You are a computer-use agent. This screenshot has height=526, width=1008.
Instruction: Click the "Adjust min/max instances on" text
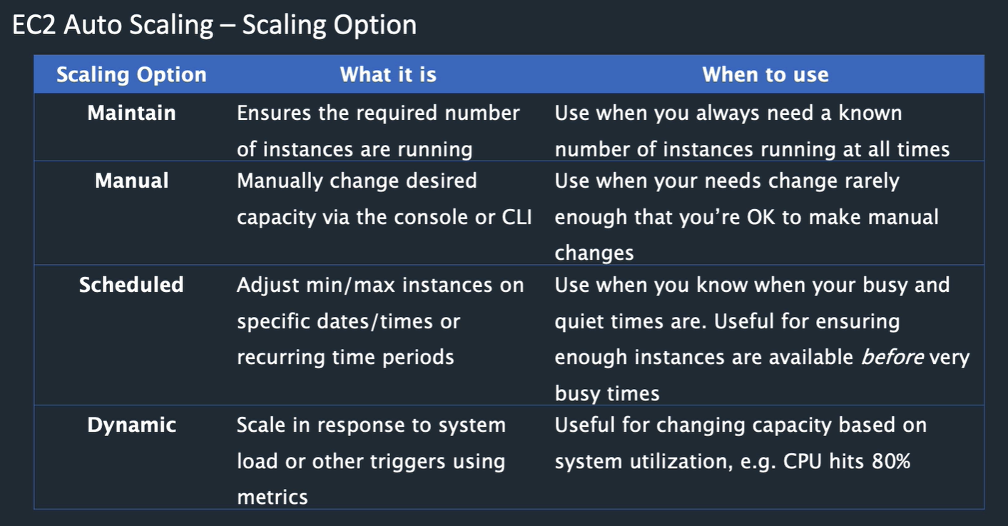click(x=380, y=285)
